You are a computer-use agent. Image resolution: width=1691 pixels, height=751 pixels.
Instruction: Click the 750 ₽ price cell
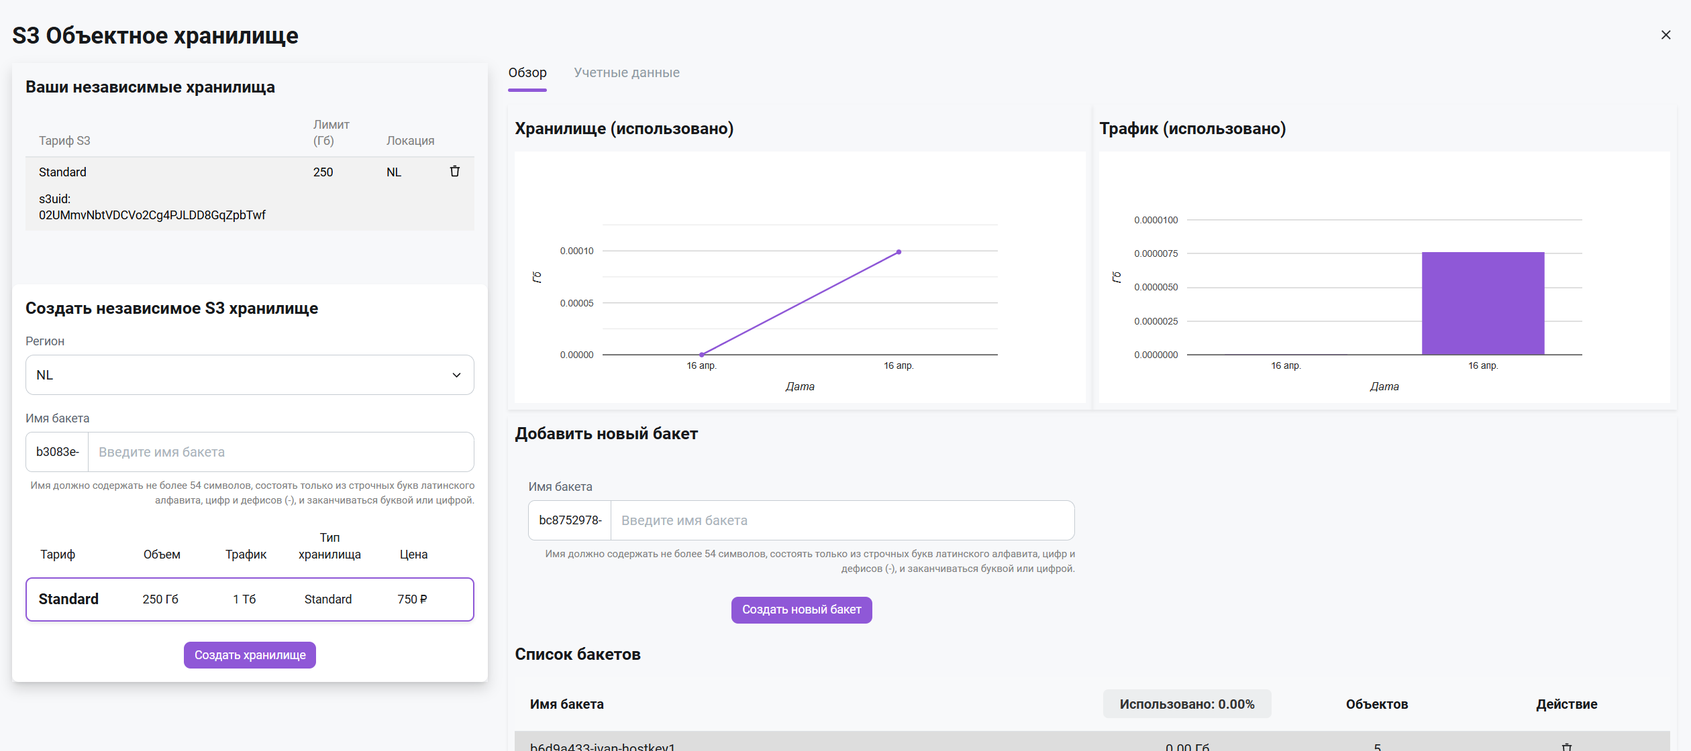pyautogui.click(x=412, y=599)
